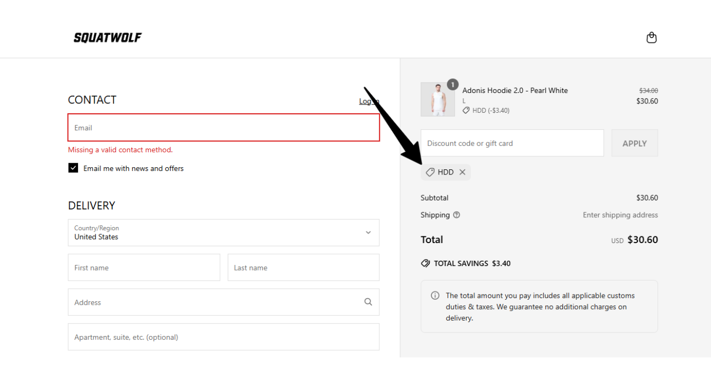Screen dimensions: 711x374
Task: Click the USD $30.60 total amount
Action: 635,240
